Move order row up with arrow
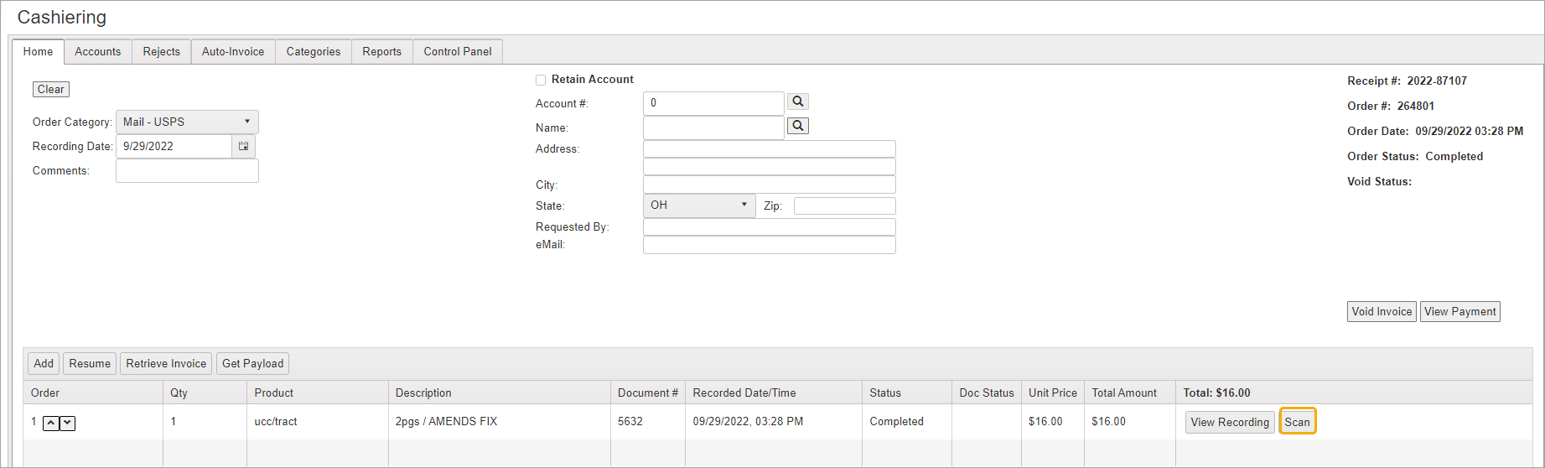This screenshot has width=1545, height=468. [51, 424]
